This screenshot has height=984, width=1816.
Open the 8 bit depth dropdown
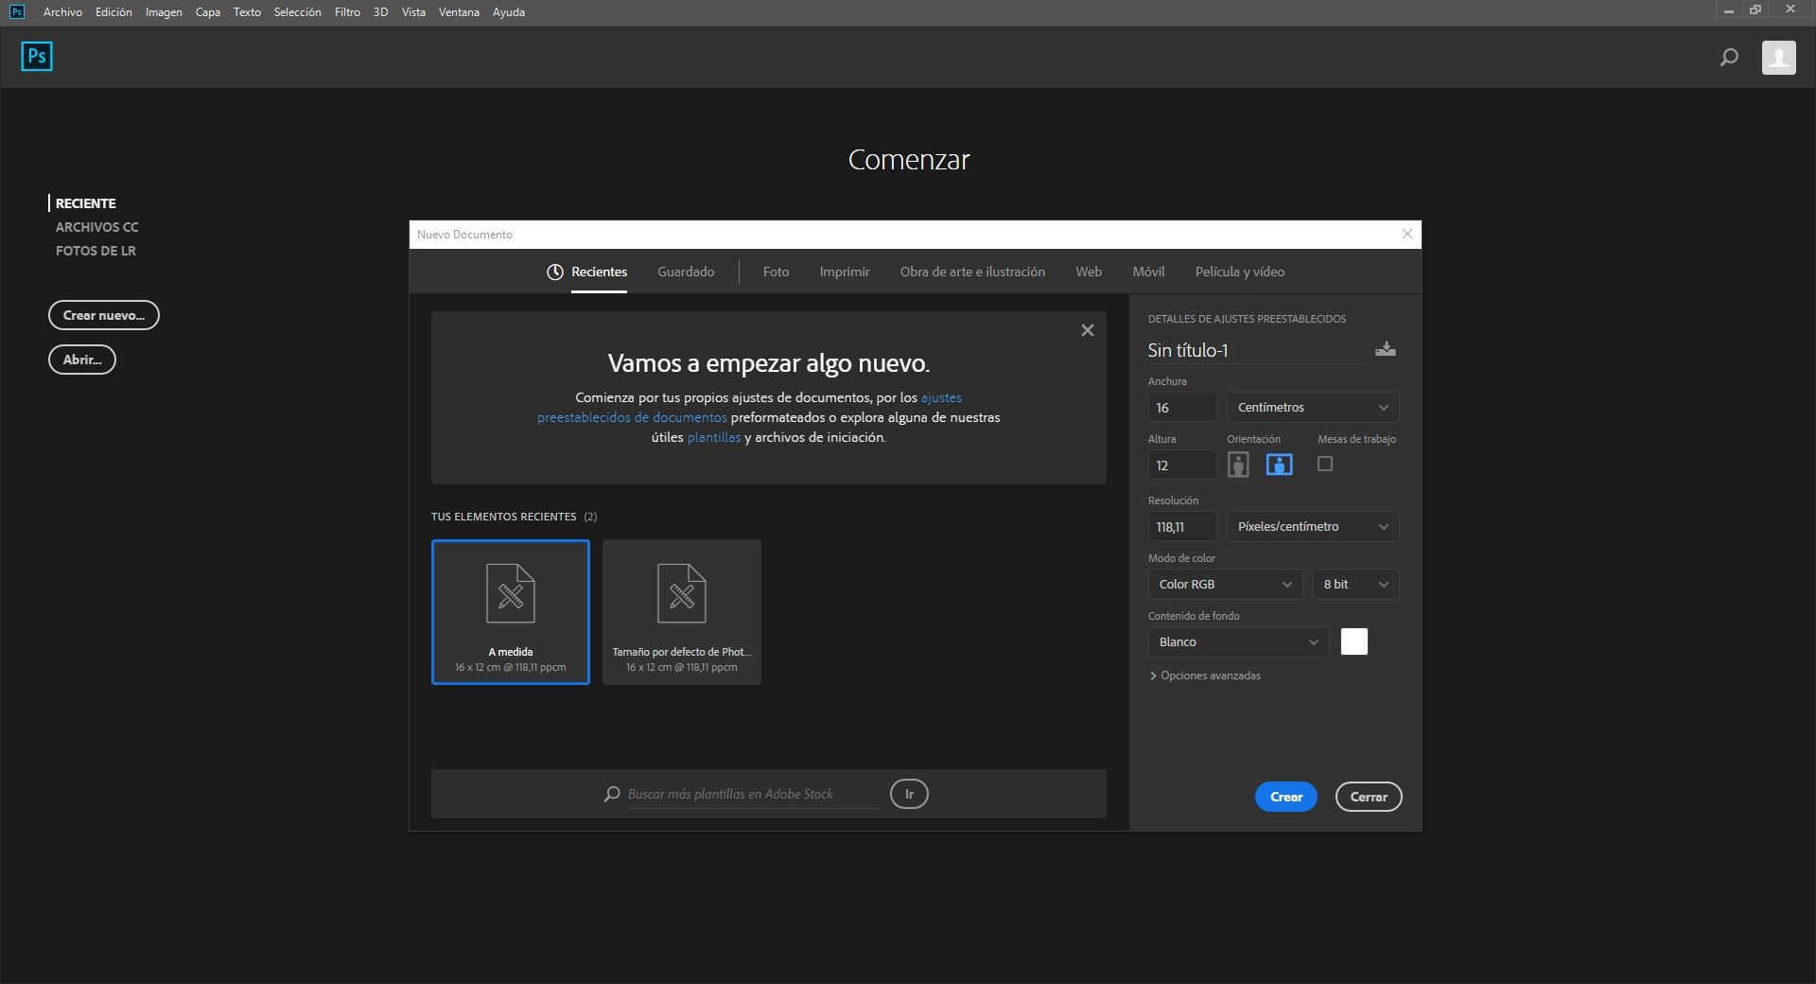1355,585
